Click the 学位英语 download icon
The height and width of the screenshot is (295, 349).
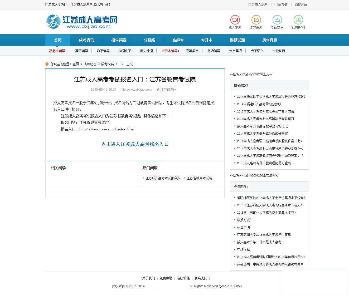click(x=277, y=20)
